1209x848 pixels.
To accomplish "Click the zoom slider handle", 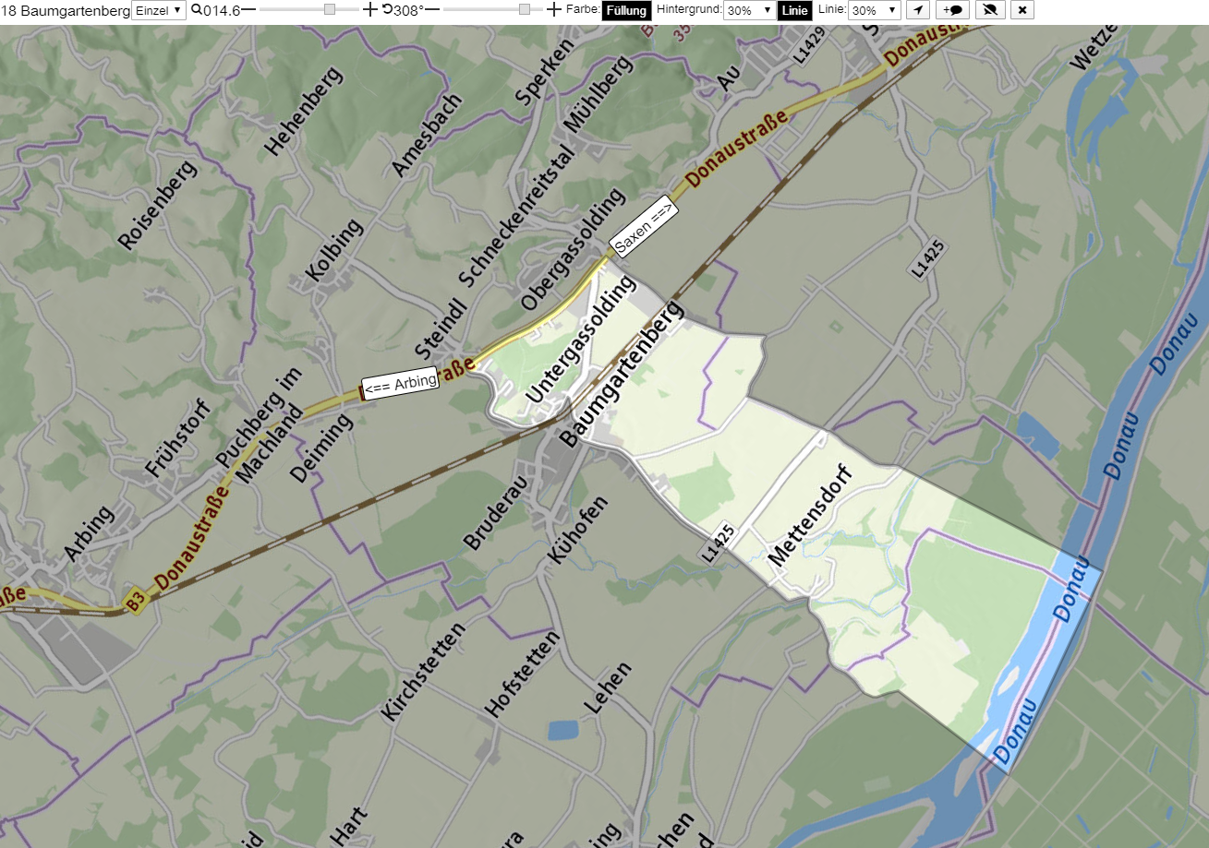I will click(x=330, y=9).
